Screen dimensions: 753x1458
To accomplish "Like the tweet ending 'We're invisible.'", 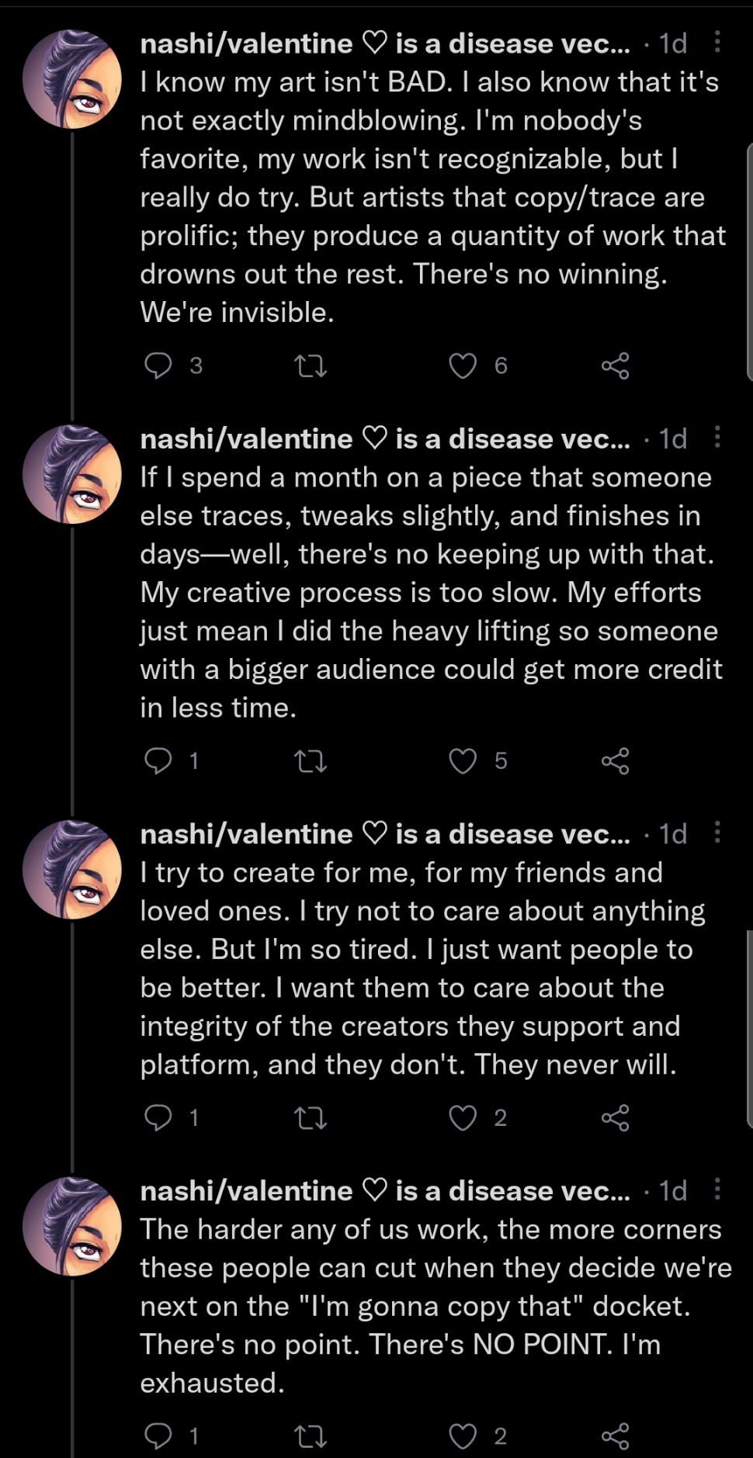I will coord(463,365).
